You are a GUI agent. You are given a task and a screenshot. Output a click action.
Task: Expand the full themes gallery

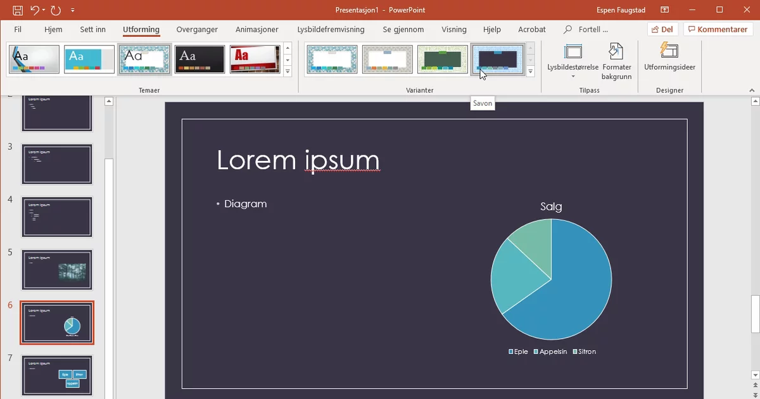tap(288, 71)
